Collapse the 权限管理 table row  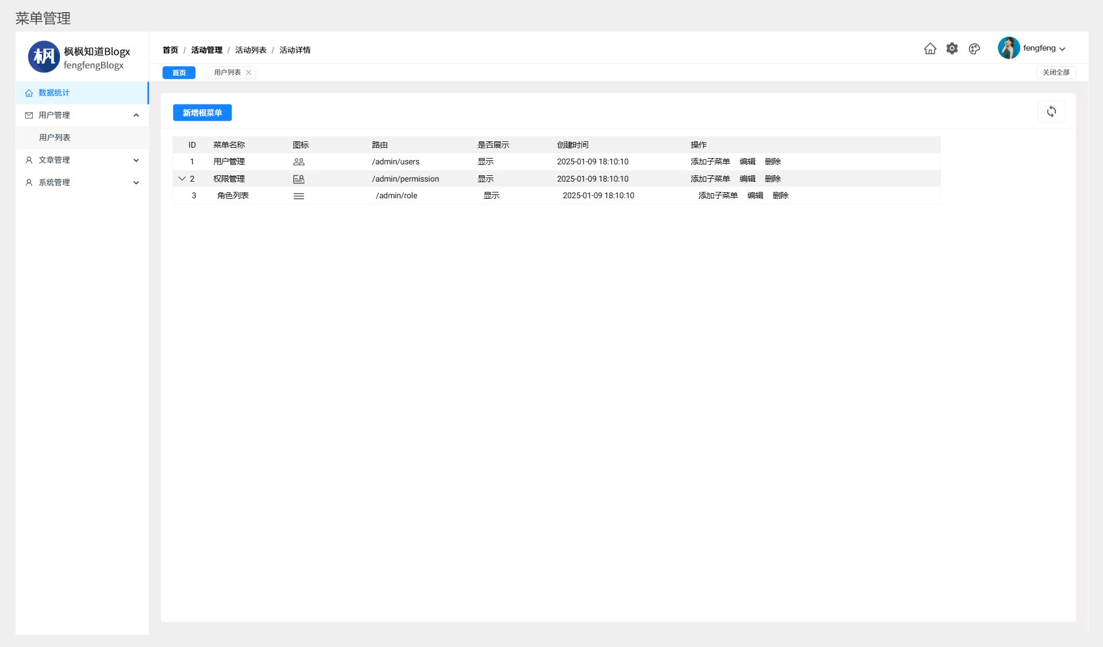point(182,179)
